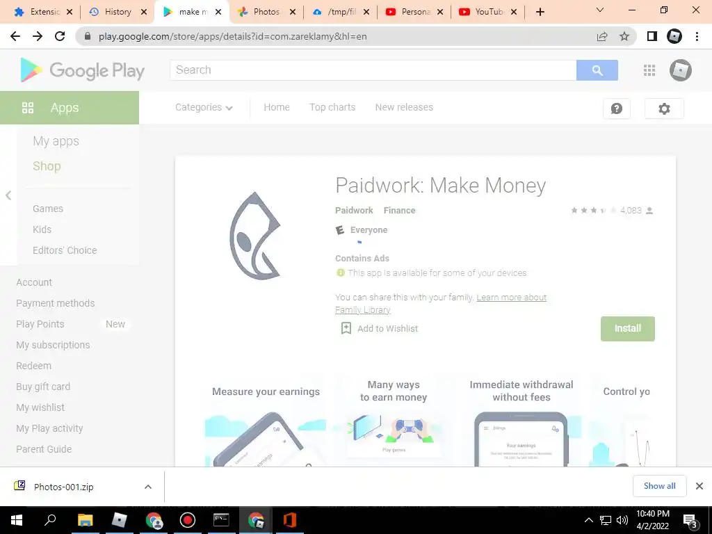Screen dimensions: 712x534
Task: Open New releases in the navigation
Action: pos(404,108)
